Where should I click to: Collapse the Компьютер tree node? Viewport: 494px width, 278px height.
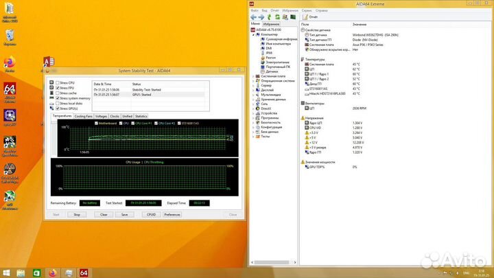pos(253,34)
